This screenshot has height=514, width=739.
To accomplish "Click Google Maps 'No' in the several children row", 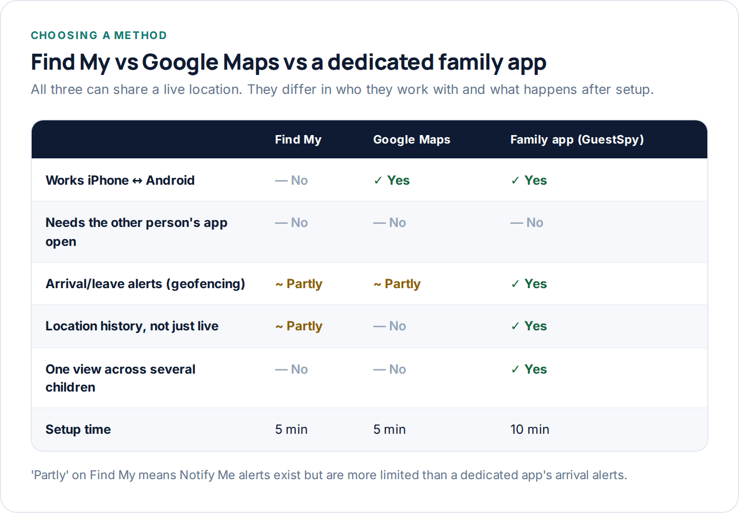I will [390, 369].
